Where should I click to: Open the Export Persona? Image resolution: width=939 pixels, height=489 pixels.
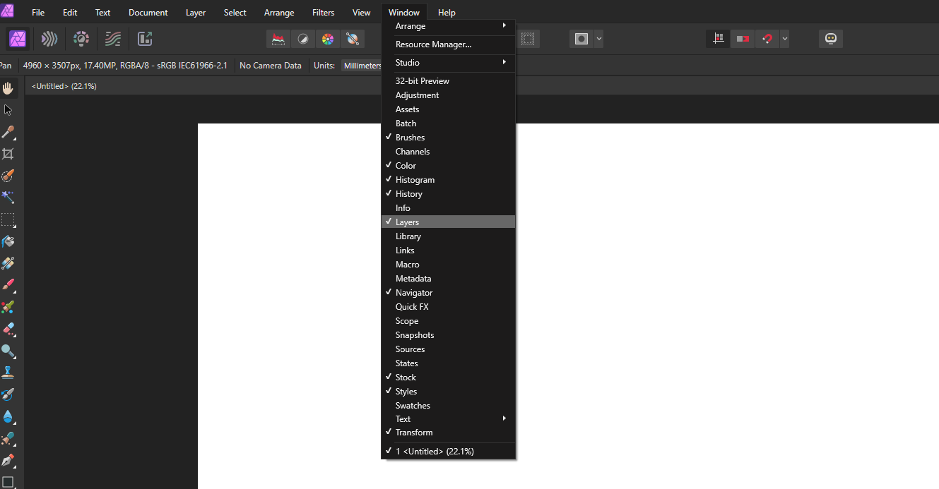pos(145,39)
